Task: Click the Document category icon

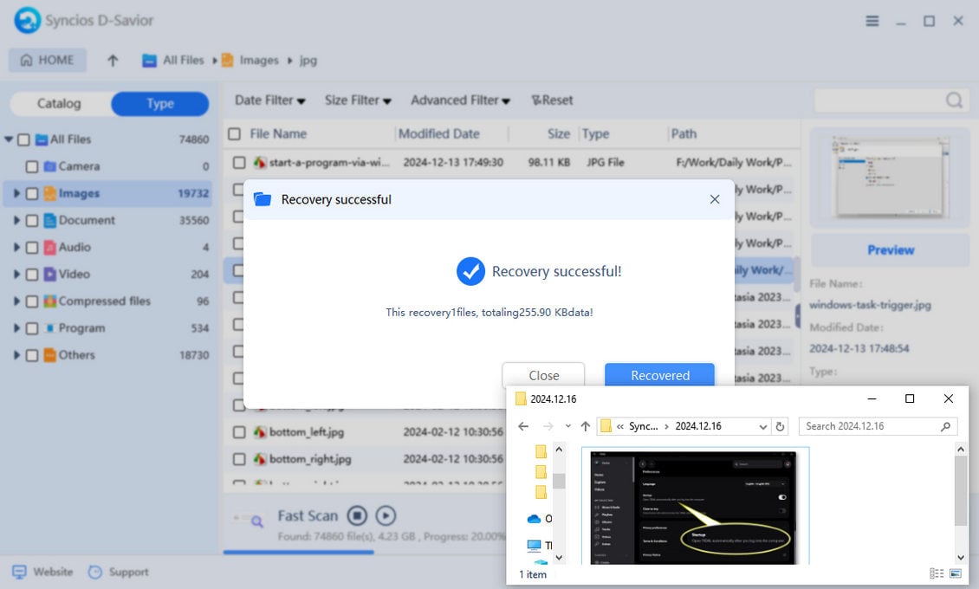Action: pos(50,221)
